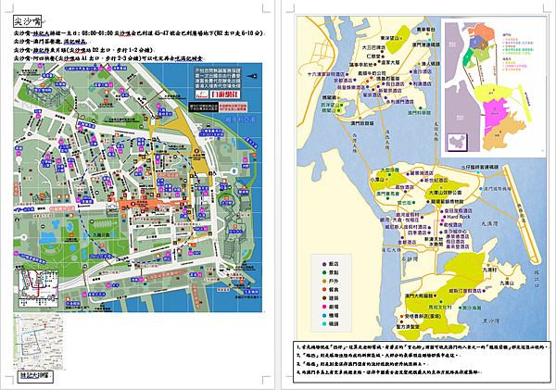Click the 澳門科學館 label
The image size is (556, 390).
pos(419,112)
